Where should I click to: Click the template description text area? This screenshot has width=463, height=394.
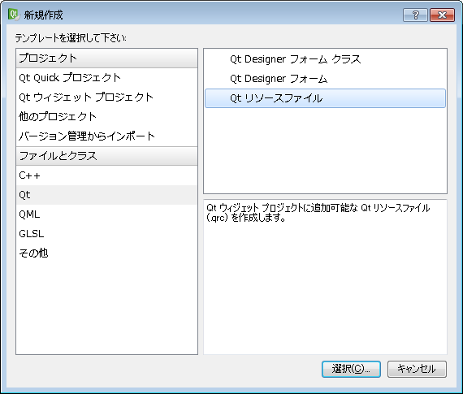(x=325, y=277)
